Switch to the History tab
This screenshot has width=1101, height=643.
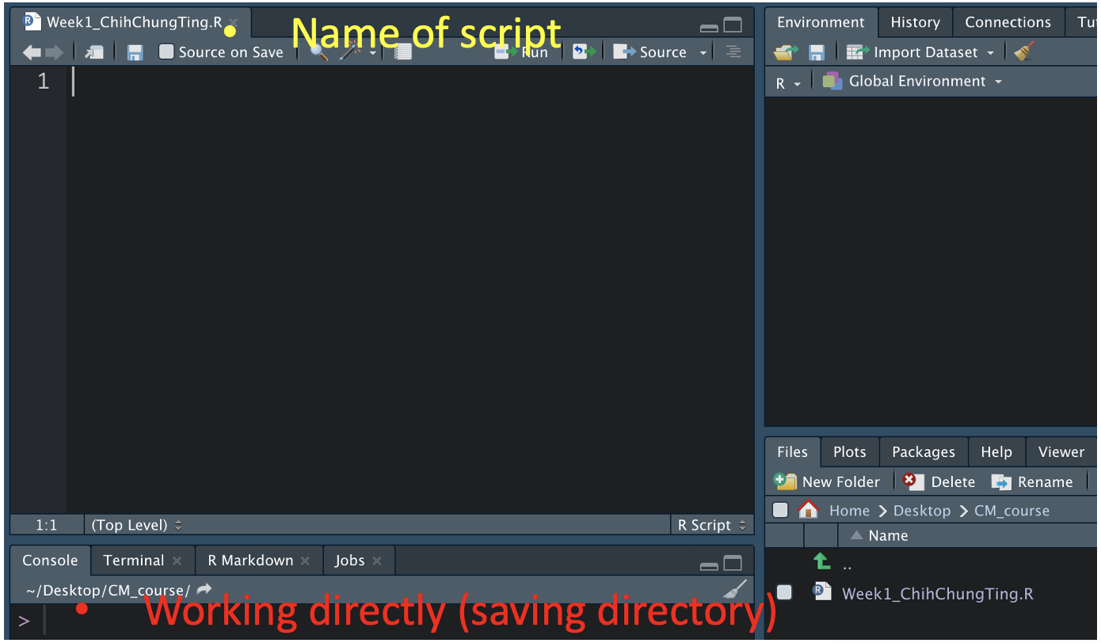point(915,22)
